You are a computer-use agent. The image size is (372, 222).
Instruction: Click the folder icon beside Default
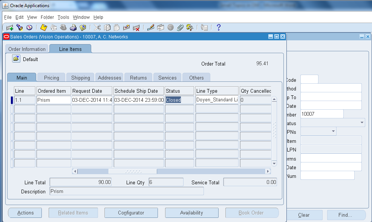click(x=16, y=58)
